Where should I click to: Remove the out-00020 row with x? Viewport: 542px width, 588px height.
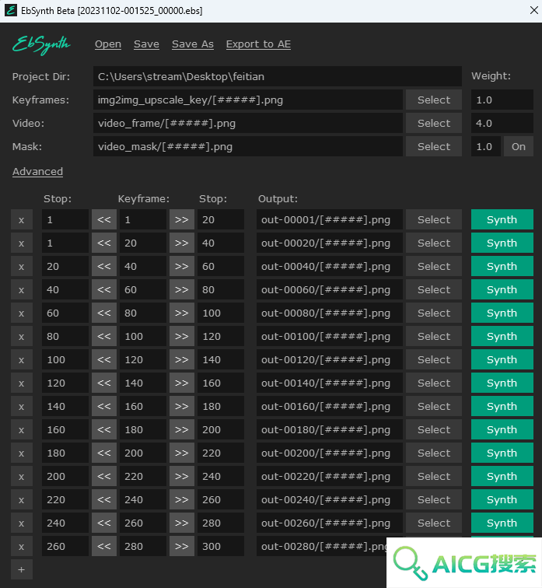click(21, 243)
